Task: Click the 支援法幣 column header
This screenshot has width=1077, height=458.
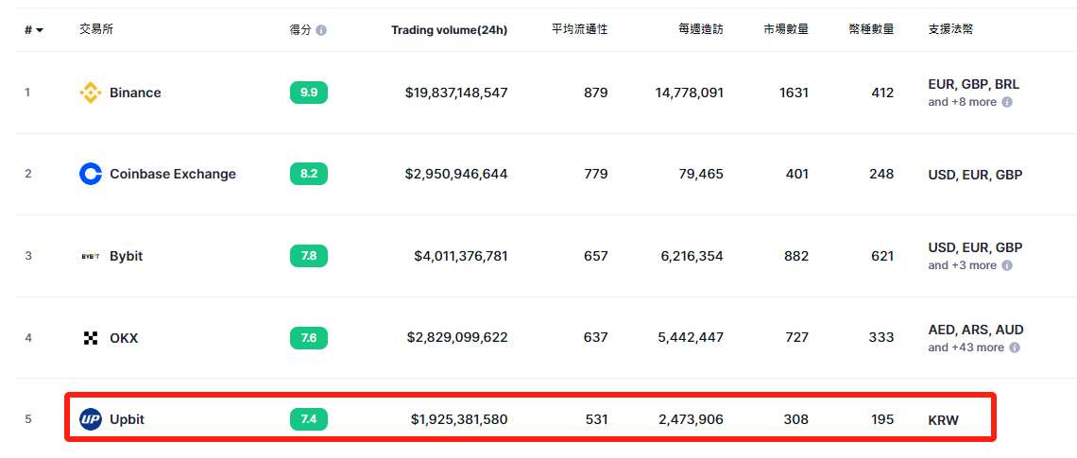Action: [x=950, y=29]
